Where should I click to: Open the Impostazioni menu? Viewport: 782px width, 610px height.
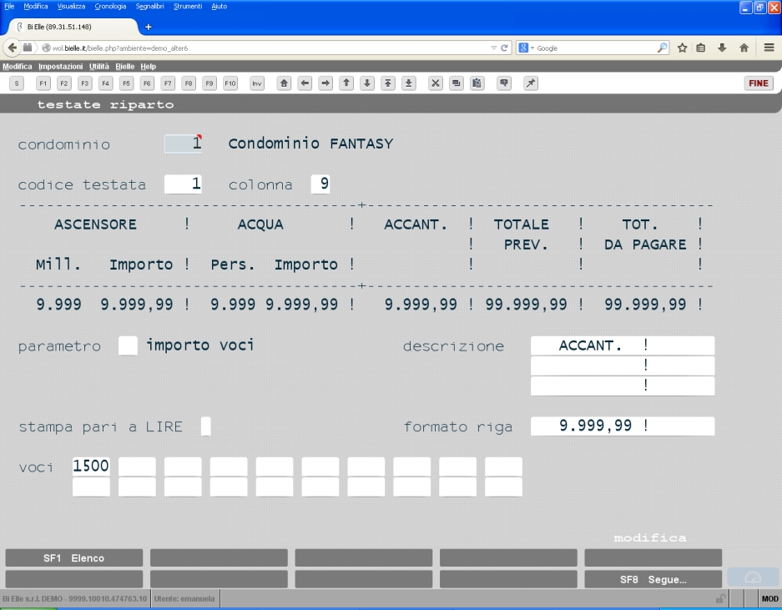click(60, 66)
